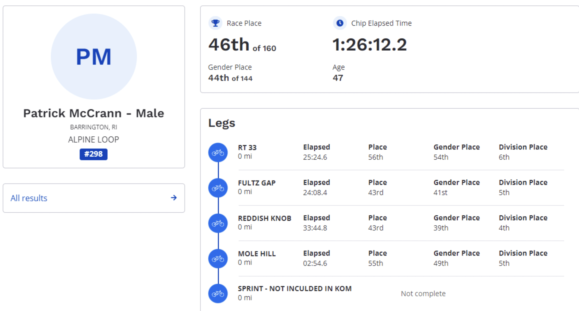Click the PM avatar circle
Screen dimensions: 579x311
pyautogui.click(x=94, y=57)
